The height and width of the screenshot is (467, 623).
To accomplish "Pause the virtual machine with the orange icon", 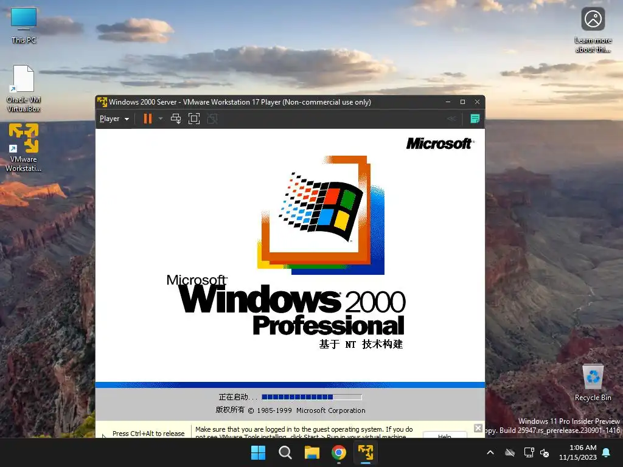I will tap(147, 119).
